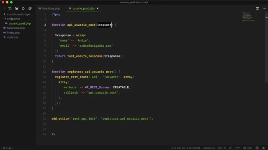The image size is (268, 150).
Task: Toggle the eye [off] status indicator
Action: (x=247, y=148)
